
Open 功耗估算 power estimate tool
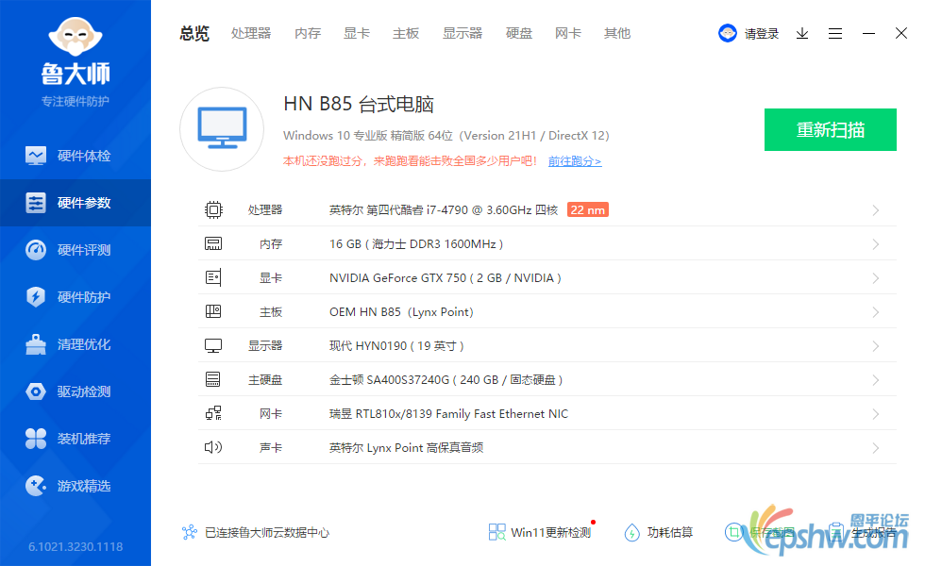click(659, 532)
